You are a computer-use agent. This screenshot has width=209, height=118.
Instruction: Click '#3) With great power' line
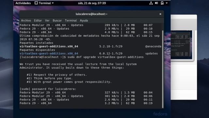point(69,82)
